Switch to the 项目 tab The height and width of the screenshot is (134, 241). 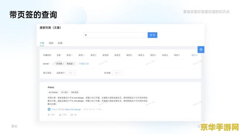click(51, 43)
